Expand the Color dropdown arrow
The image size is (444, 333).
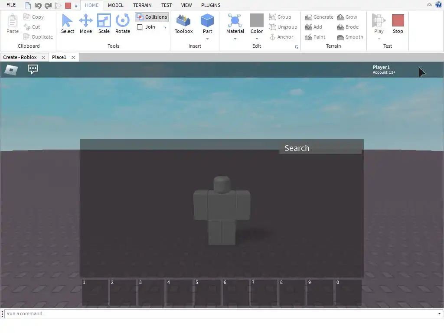[x=257, y=39]
